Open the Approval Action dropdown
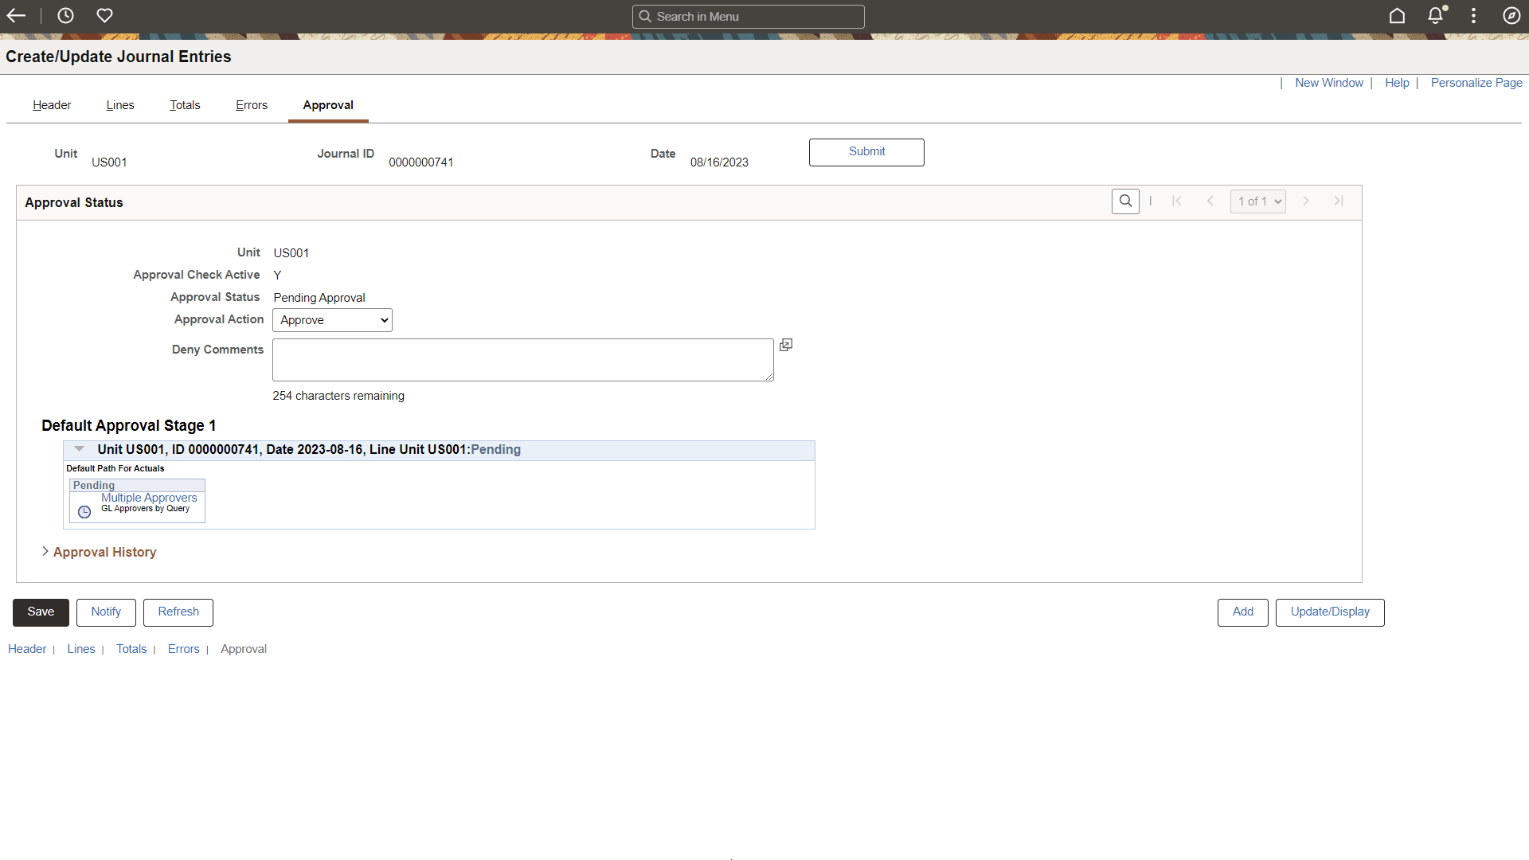Screen dimensions: 1529x860 pos(332,320)
